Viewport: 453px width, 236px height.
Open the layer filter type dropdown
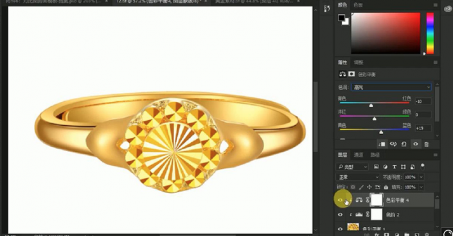click(353, 167)
